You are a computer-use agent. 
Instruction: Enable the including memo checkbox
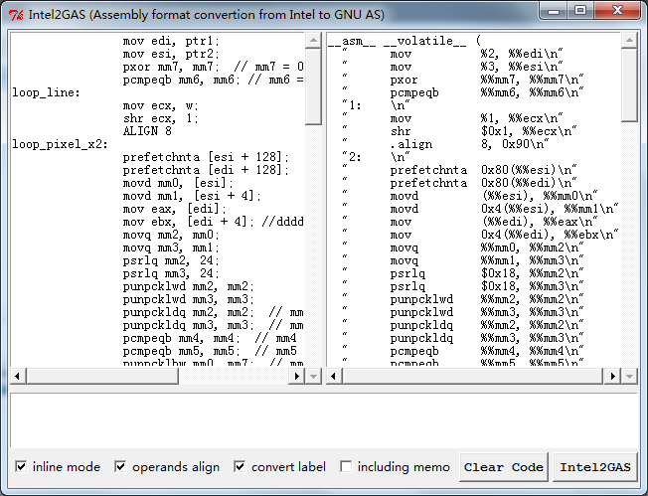[x=346, y=466]
